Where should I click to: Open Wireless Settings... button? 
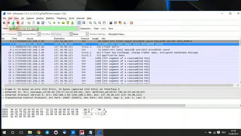point(98,34)
